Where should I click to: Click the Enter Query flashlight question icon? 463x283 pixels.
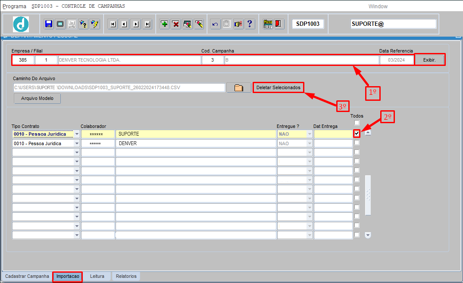click(x=83, y=24)
